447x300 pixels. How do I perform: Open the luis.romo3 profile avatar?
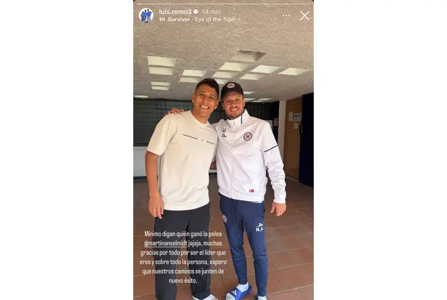click(x=146, y=15)
